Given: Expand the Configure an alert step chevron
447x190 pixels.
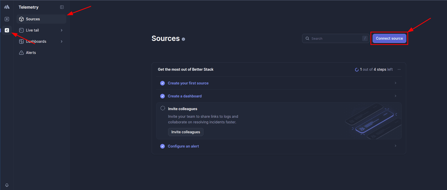Looking at the screenshot, I should [x=396, y=146].
